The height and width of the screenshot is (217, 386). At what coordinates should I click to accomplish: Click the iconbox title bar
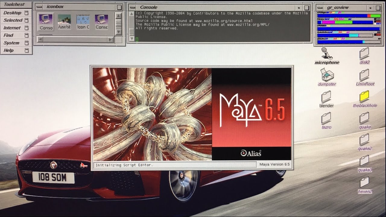coord(79,7)
